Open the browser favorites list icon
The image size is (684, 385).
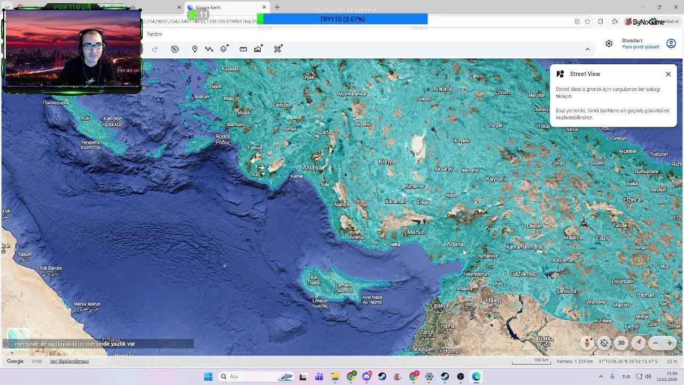pos(615,21)
